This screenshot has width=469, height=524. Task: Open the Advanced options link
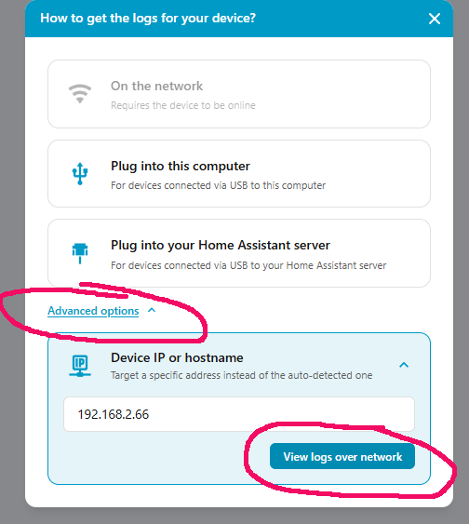pos(93,311)
